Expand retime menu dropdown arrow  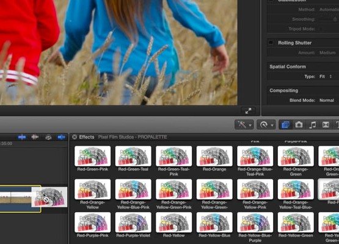click(x=272, y=125)
